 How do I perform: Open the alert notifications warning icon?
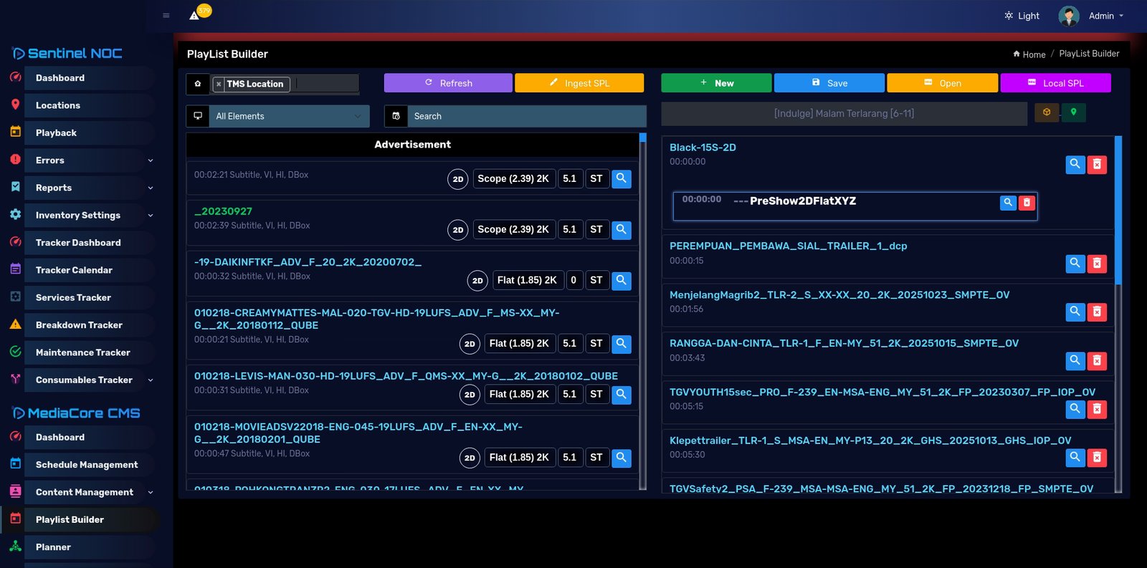point(195,15)
